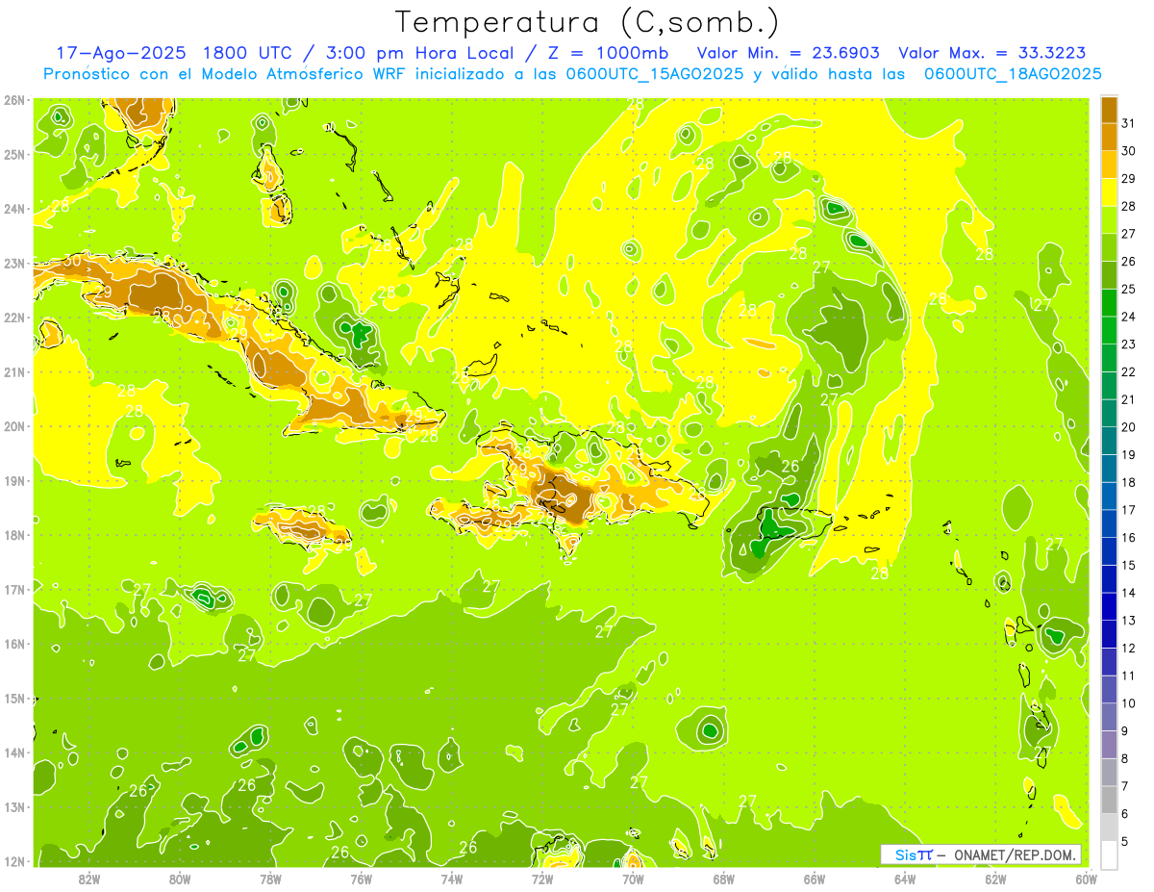This screenshot has height=892, width=1154.
Task: Click contour label '30' over western Cuba
Action: pyautogui.click(x=72, y=262)
